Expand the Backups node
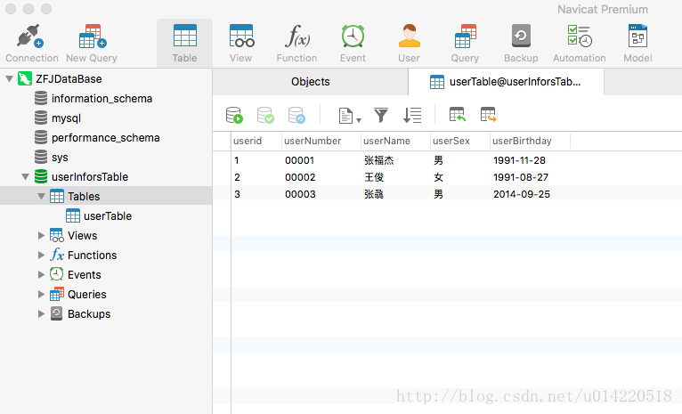Image resolution: width=682 pixels, height=414 pixels. [x=41, y=314]
